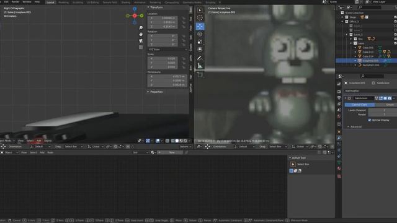Screen dimensions: 397x223
Task: Switch to the Geometry Nodes workspace tab
Action: [x=192, y=2]
